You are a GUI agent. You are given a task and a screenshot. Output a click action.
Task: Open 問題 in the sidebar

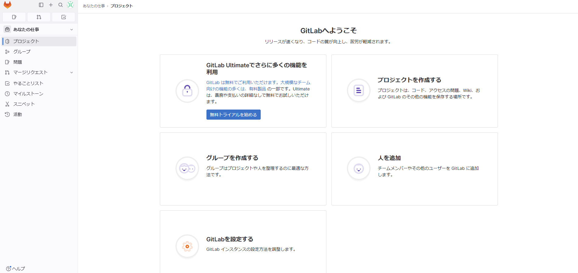coord(39,62)
